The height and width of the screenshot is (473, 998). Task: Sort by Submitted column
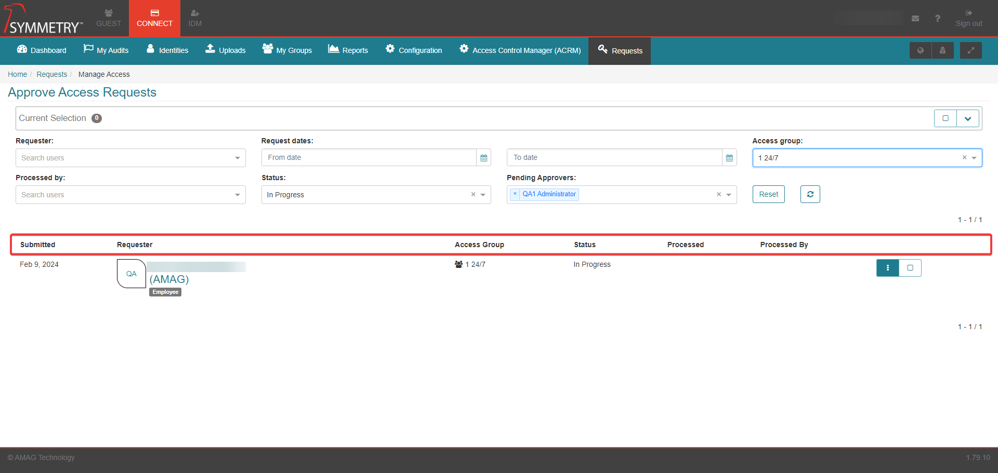37,245
